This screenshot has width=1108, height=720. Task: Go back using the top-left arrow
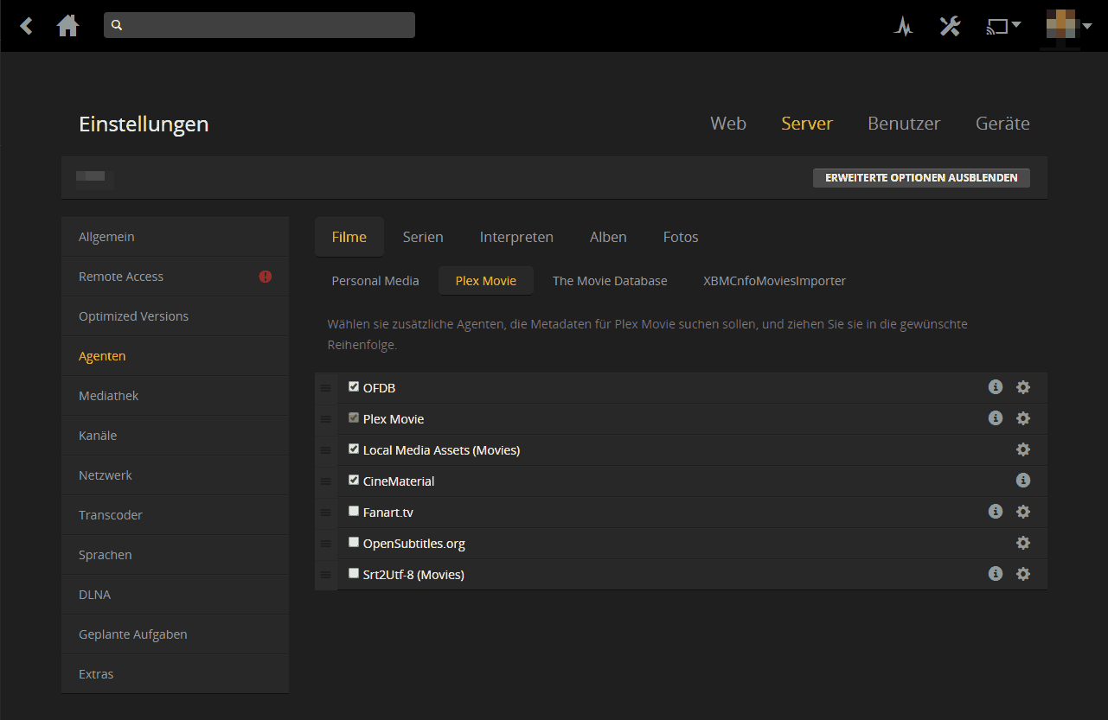(27, 26)
